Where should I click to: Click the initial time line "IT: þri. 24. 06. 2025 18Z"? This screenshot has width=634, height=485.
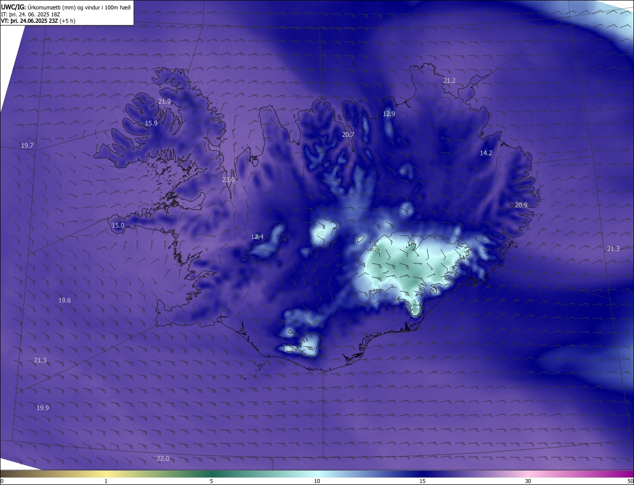coord(31,14)
